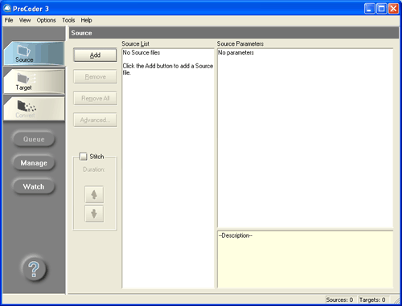This screenshot has height=306, width=402.
Task: Open the File menu
Action: click(x=9, y=20)
